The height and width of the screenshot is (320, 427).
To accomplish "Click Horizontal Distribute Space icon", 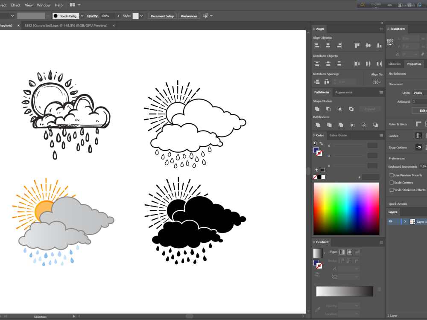I will pos(327,82).
